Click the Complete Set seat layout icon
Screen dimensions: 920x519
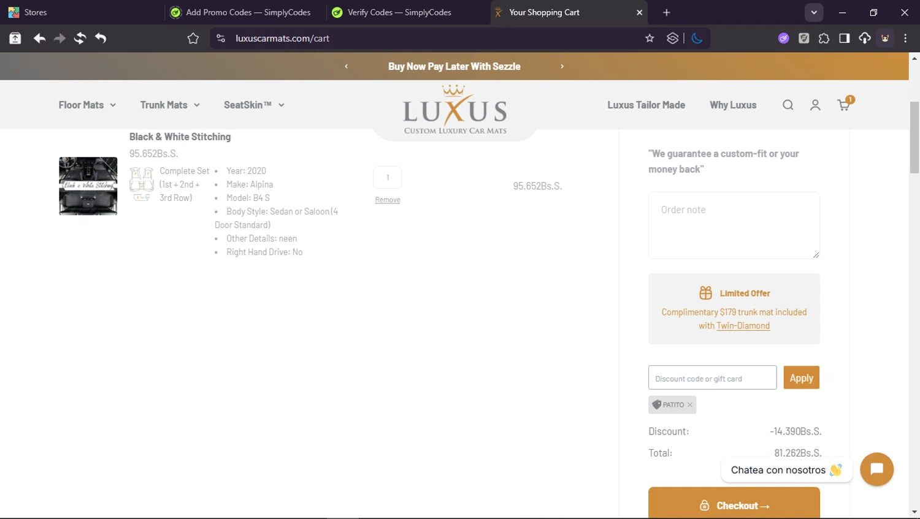coord(141,184)
